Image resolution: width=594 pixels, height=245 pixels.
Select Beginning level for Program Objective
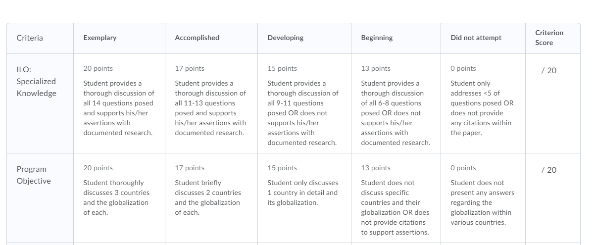pos(396,197)
